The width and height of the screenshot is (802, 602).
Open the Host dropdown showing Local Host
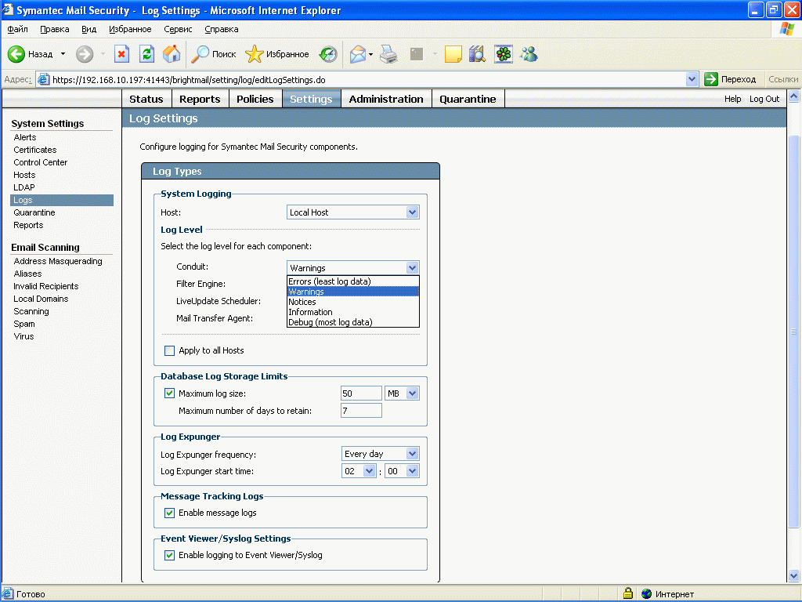353,212
